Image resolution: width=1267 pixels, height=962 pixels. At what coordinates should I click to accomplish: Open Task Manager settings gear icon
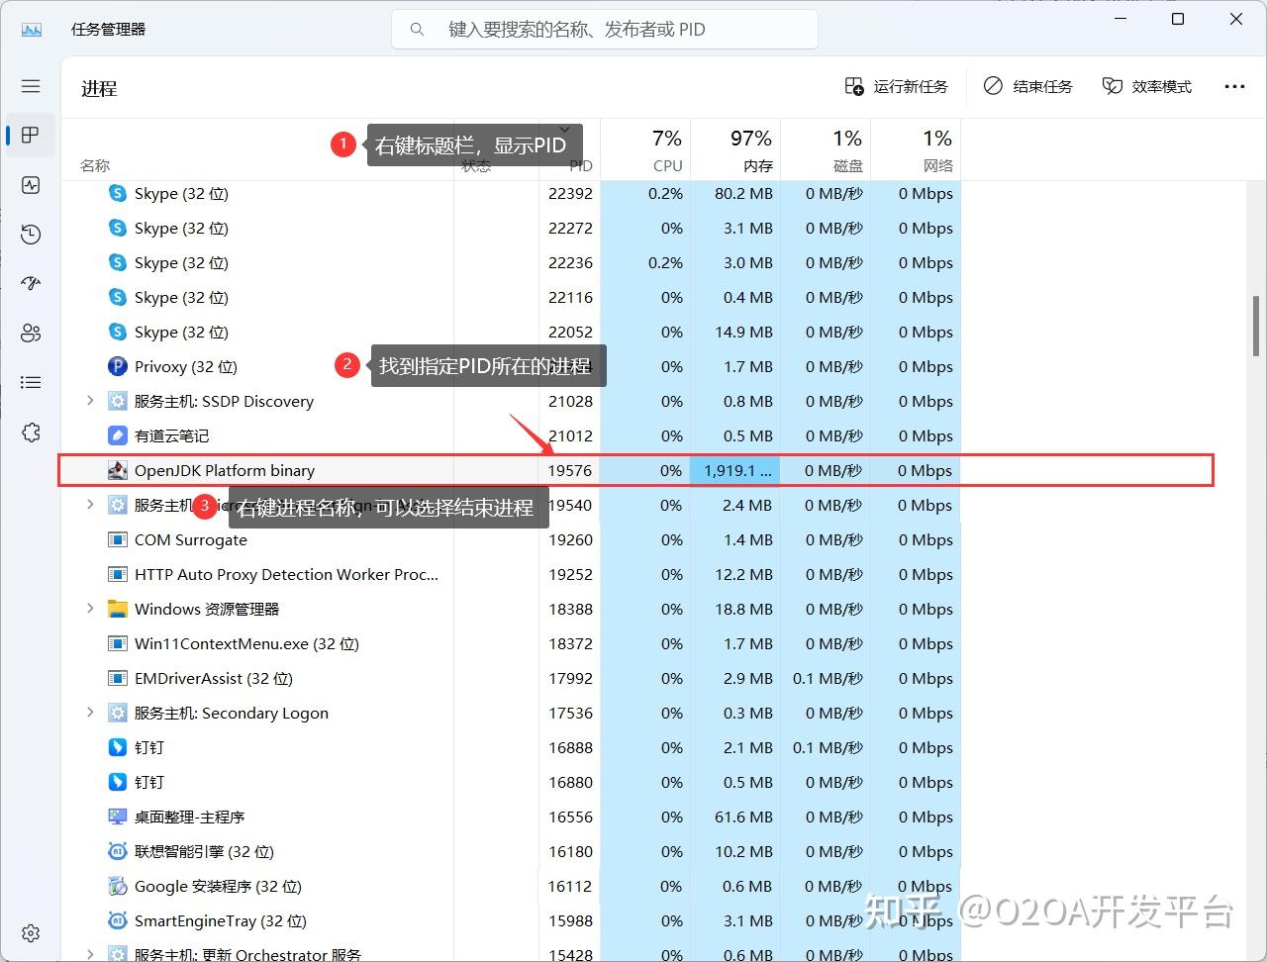31,933
